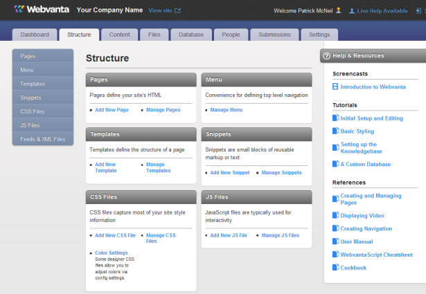This screenshot has width=426, height=294.
Task: Open the User Manual link
Action: [x=357, y=241]
